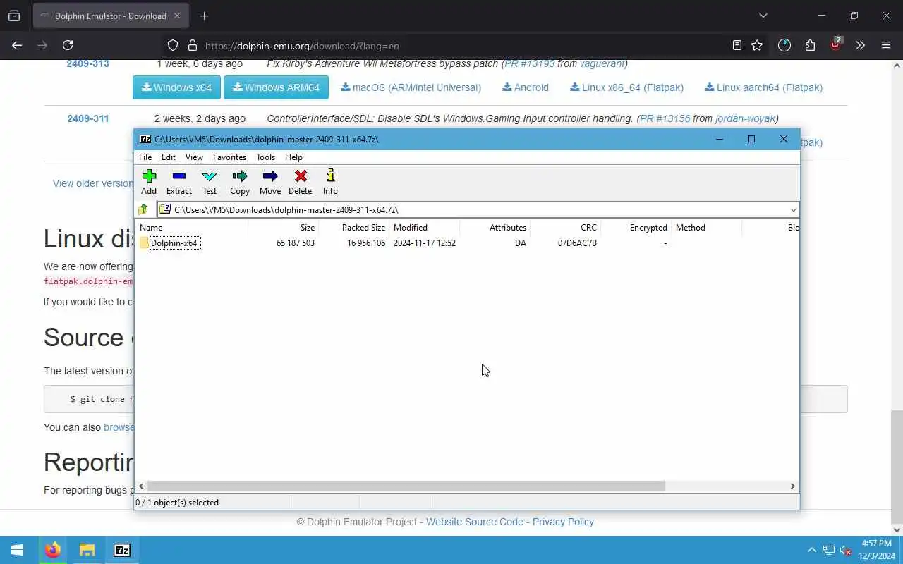Sort by the Name column header
Screen dimensions: 903x564
[x=192, y=228]
